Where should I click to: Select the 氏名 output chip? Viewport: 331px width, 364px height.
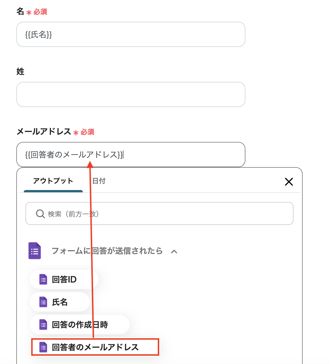(x=59, y=302)
